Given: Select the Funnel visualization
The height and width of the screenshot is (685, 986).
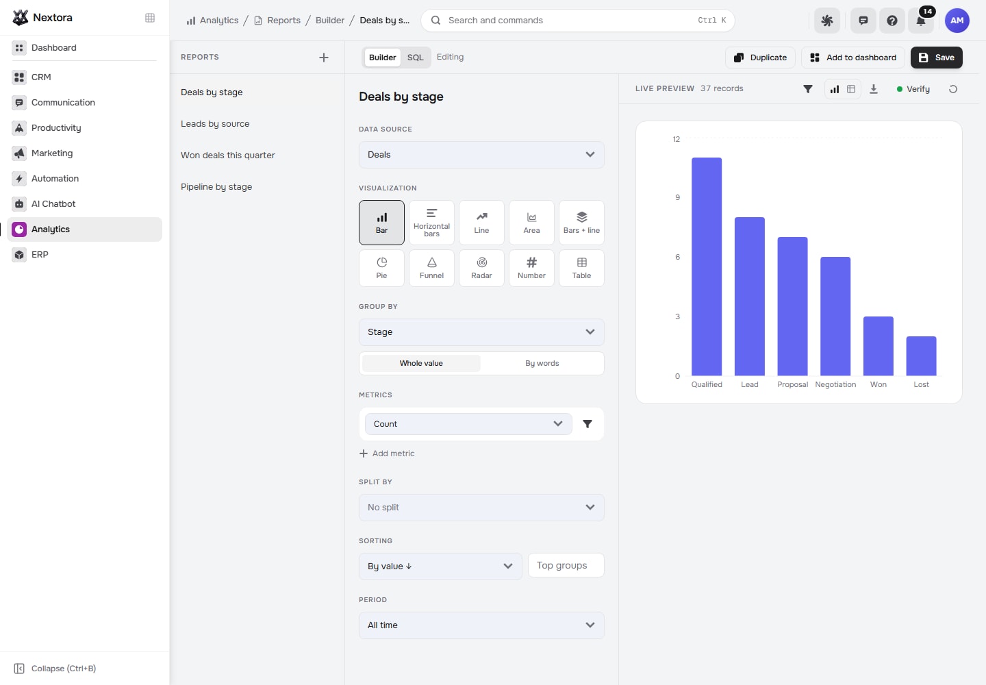Looking at the screenshot, I should tap(431, 268).
